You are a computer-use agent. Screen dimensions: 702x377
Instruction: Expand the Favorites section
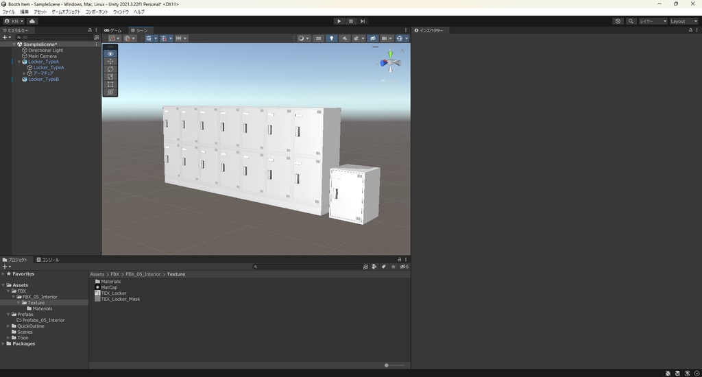[3, 273]
